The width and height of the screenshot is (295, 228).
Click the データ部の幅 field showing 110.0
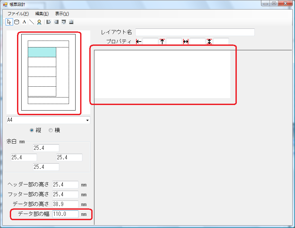pos(65,214)
